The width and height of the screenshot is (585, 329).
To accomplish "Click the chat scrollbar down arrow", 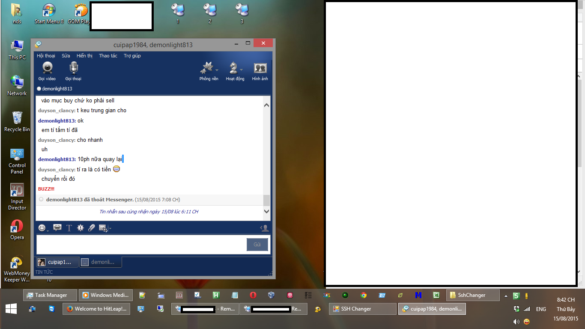I will [x=266, y=211].
